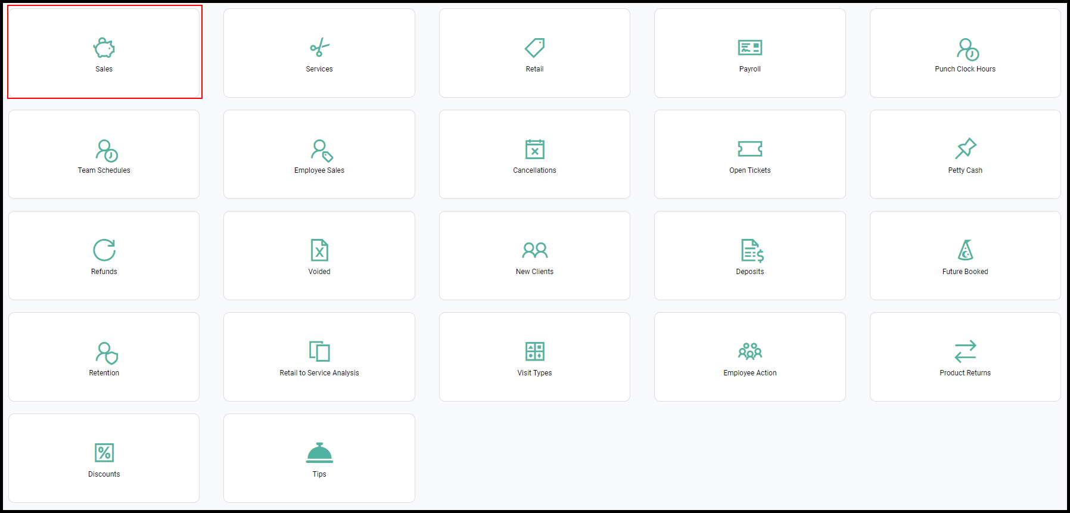Viewport: 1070px width, 513px height.
Task: Click the Deposits report tile
Action: click(750, 256)
